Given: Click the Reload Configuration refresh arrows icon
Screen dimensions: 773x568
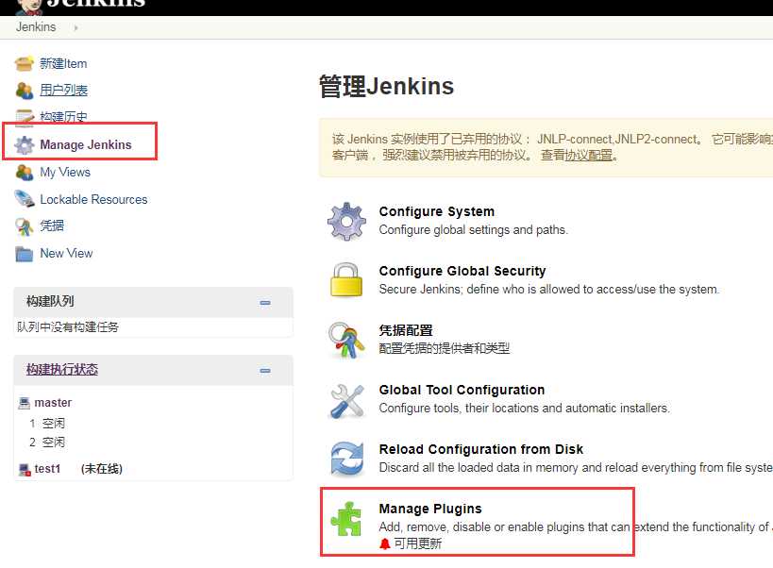Looking at the screenshot, I should coord(347,459).
